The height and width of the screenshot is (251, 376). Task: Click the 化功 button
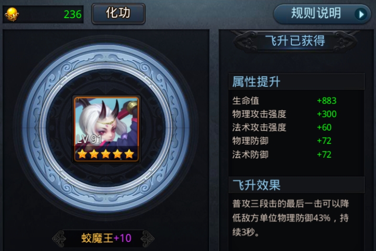pyautogui.click(x=118, y=13)
